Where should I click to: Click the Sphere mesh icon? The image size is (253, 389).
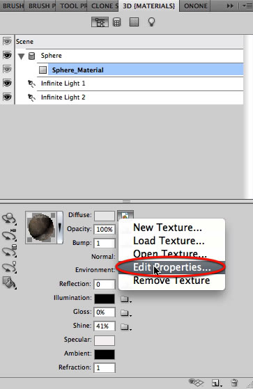31,56
